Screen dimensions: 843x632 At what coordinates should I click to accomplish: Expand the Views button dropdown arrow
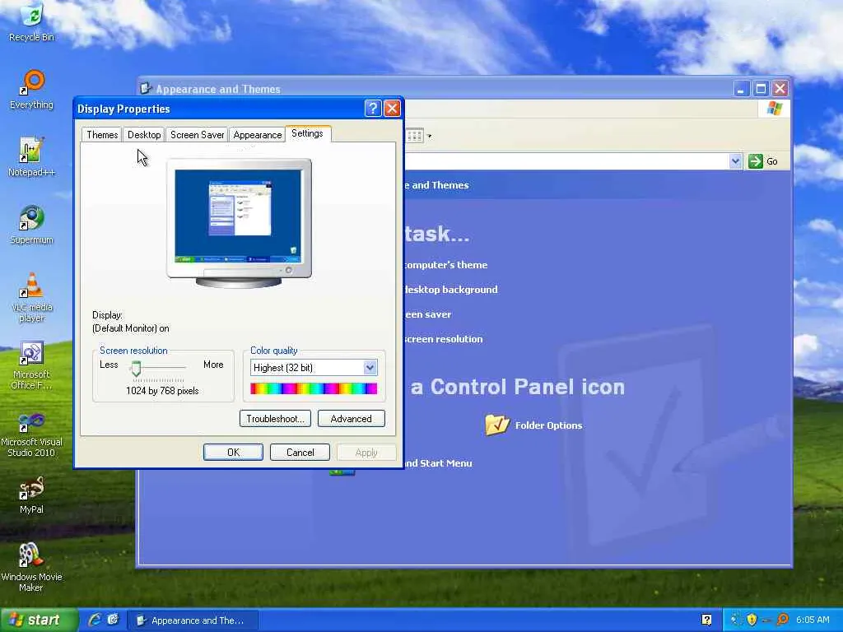point(429,136)
